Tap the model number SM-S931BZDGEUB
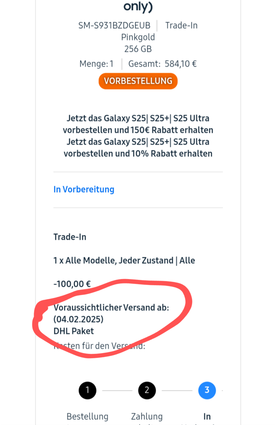 114,26
